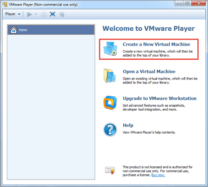Open the Help heading link
Viewport: 208px width, 187px height.
[x=128, y=125]
